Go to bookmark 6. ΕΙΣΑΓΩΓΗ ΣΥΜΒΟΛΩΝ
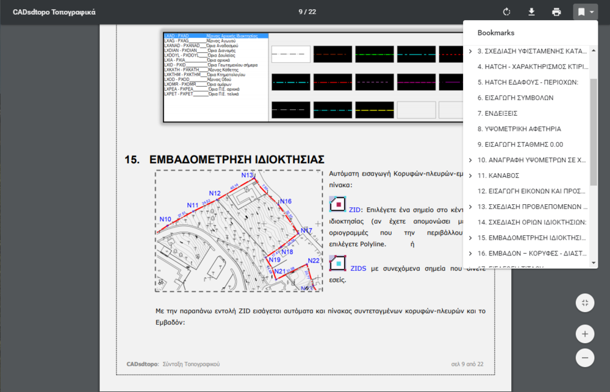The height and width of the screenshot is (392, 610). pyautogui.click(x=515, y=98)
